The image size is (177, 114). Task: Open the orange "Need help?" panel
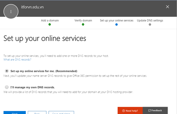tap(130, 111)
